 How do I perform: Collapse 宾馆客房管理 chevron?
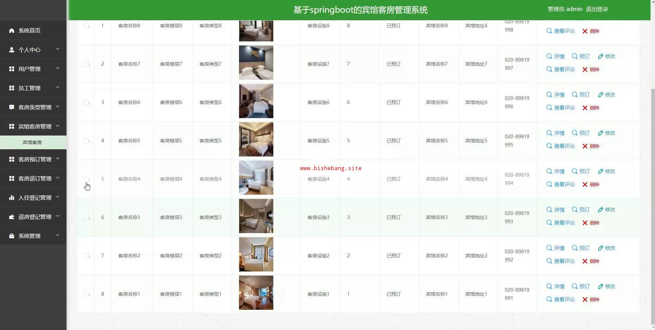pos(58,126)
